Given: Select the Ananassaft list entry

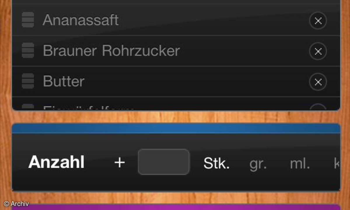Looking at the screenshot, I should [x=176, y=20].
